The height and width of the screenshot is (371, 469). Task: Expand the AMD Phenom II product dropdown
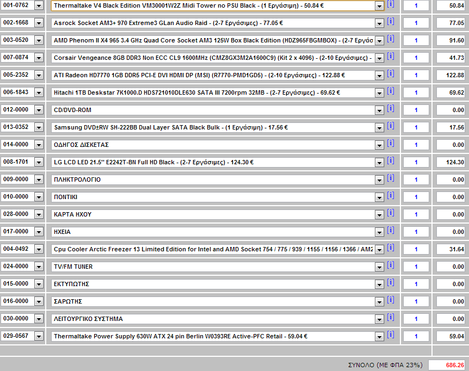379,41
